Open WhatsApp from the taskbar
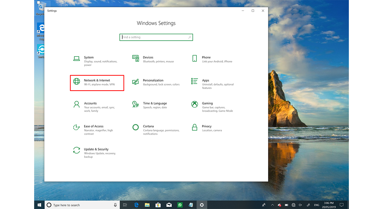This screenshot has width=383, height=209. (x=180, y=205)
